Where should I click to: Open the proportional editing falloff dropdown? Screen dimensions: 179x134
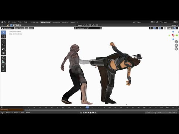[100, 25]
